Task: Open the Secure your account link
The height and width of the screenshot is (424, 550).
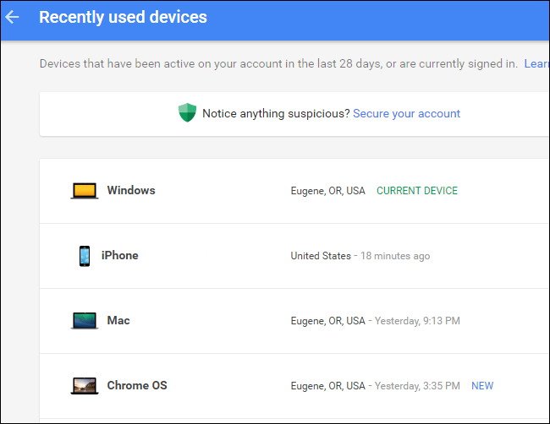Action: click(x=406, y=113)
